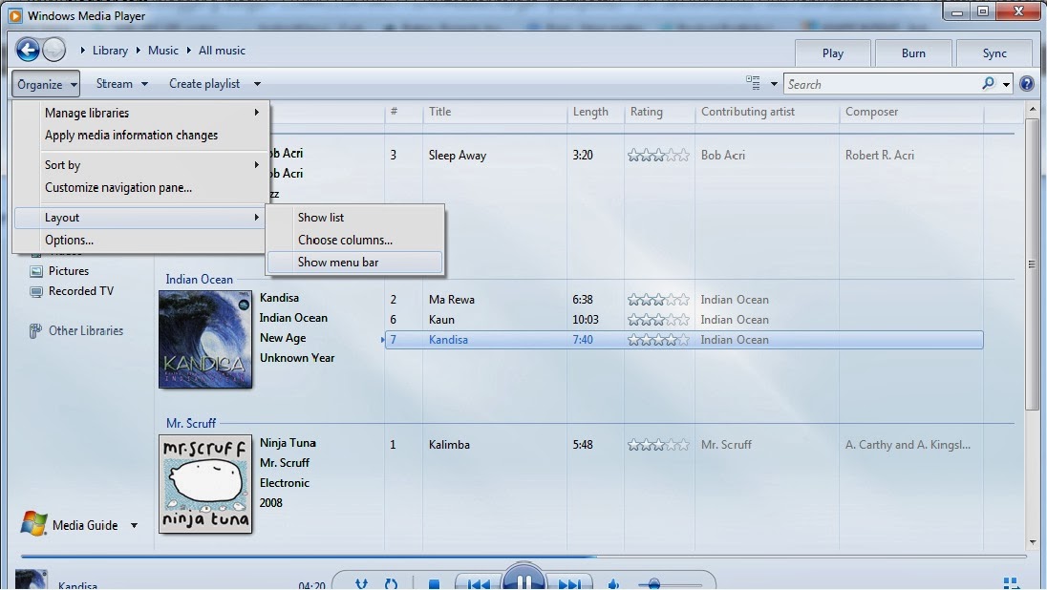
Task: Sort by the Length column header
Action: [595, 112]
